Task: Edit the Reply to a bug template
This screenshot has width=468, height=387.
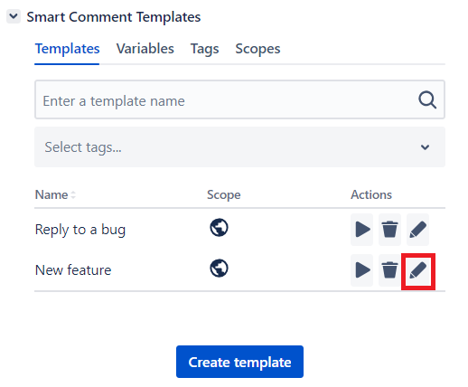Action: click(x=417, y=230)
